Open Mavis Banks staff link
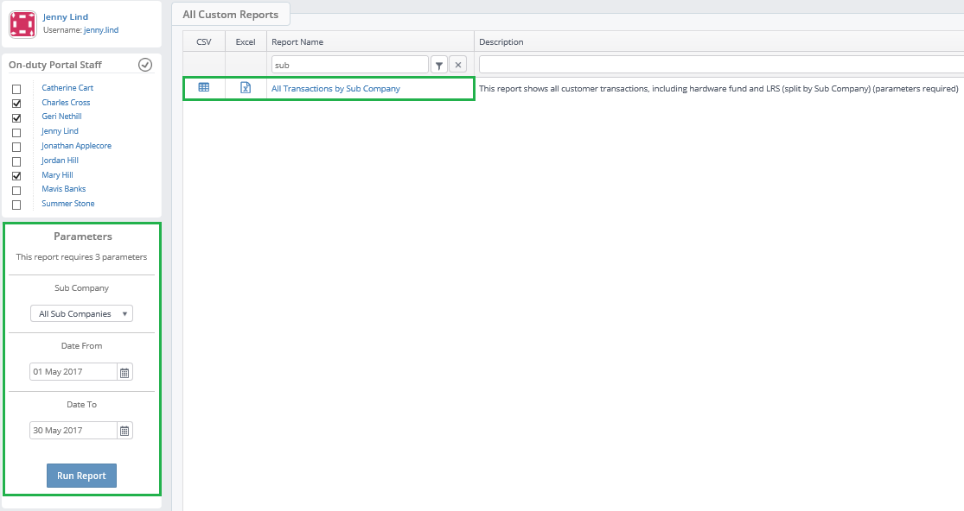This screenshot has height=511, width=964. [63, 189]
